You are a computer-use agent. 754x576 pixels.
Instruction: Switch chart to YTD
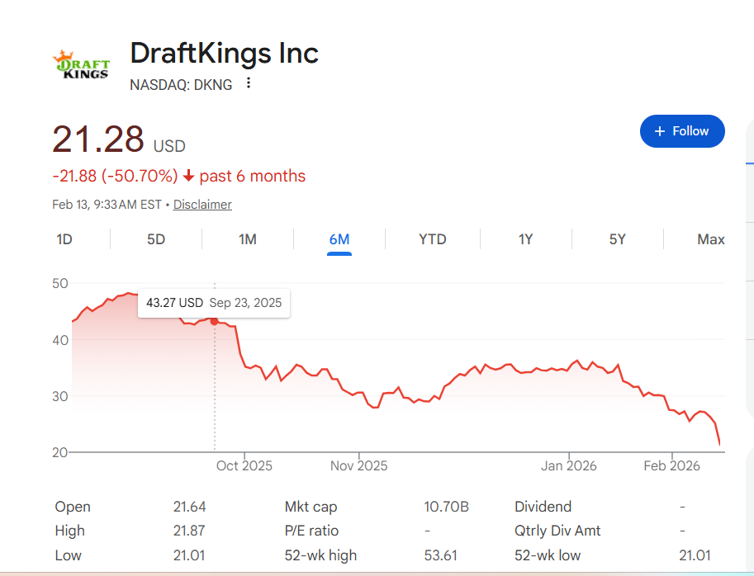[432, 239]
